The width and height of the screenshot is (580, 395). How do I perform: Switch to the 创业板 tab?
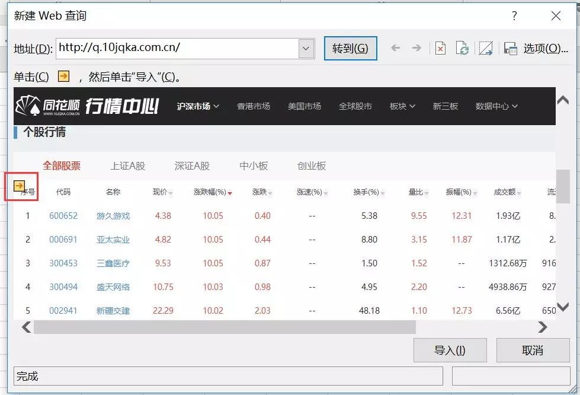coord(310,166)
